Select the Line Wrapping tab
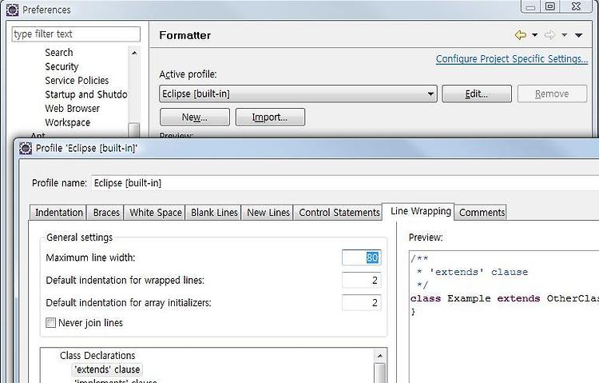 click(420, 211)
